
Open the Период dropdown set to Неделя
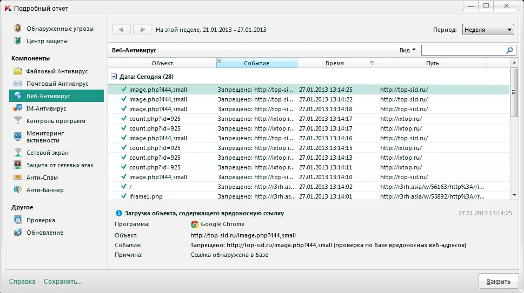coord(488,30)
